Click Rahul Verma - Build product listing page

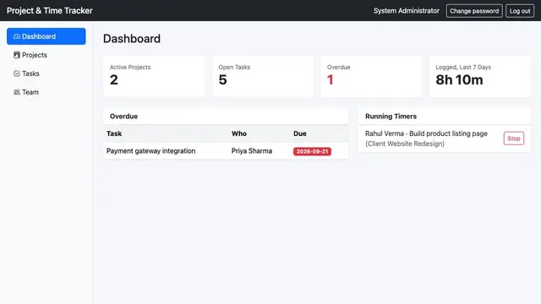[426, 133]
